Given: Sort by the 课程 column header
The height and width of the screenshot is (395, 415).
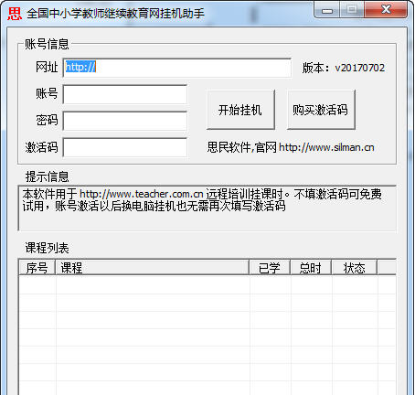Looking at the screenshot, I should coord(153,268).
